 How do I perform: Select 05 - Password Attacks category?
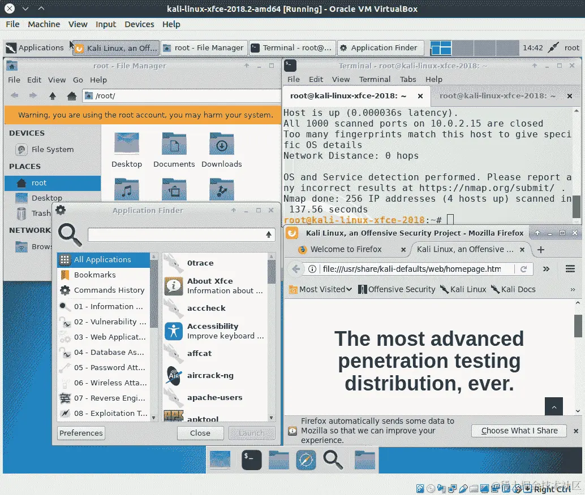104,367
